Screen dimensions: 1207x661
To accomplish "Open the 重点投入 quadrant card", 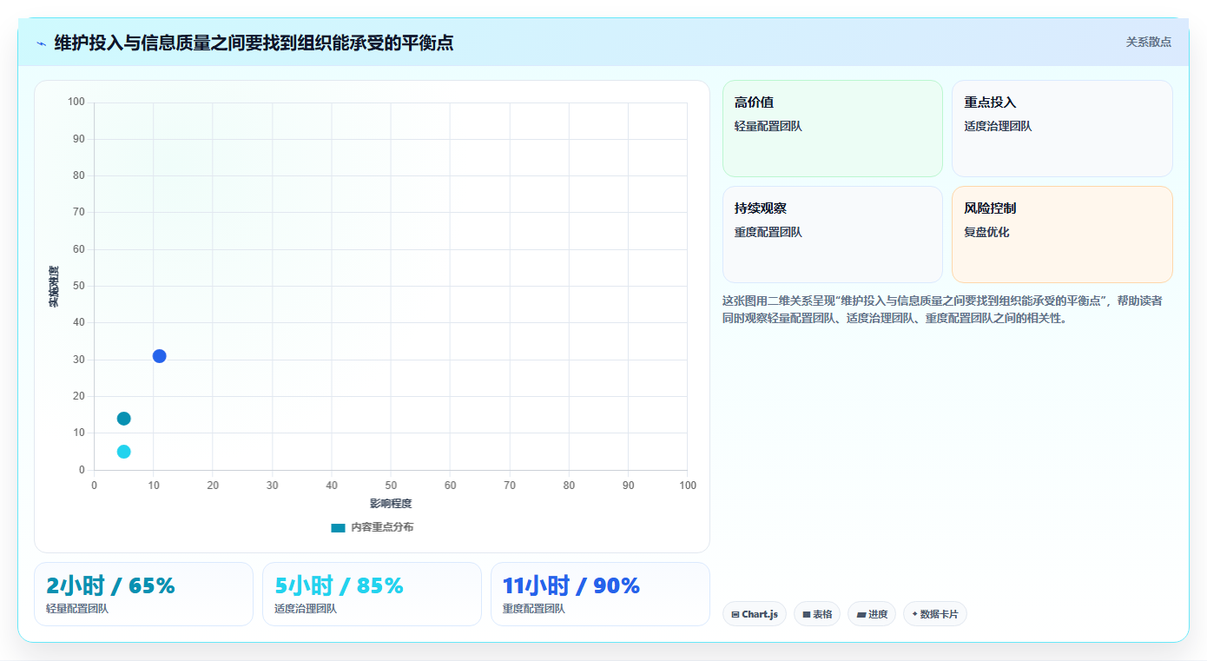I will point(1062,129).
